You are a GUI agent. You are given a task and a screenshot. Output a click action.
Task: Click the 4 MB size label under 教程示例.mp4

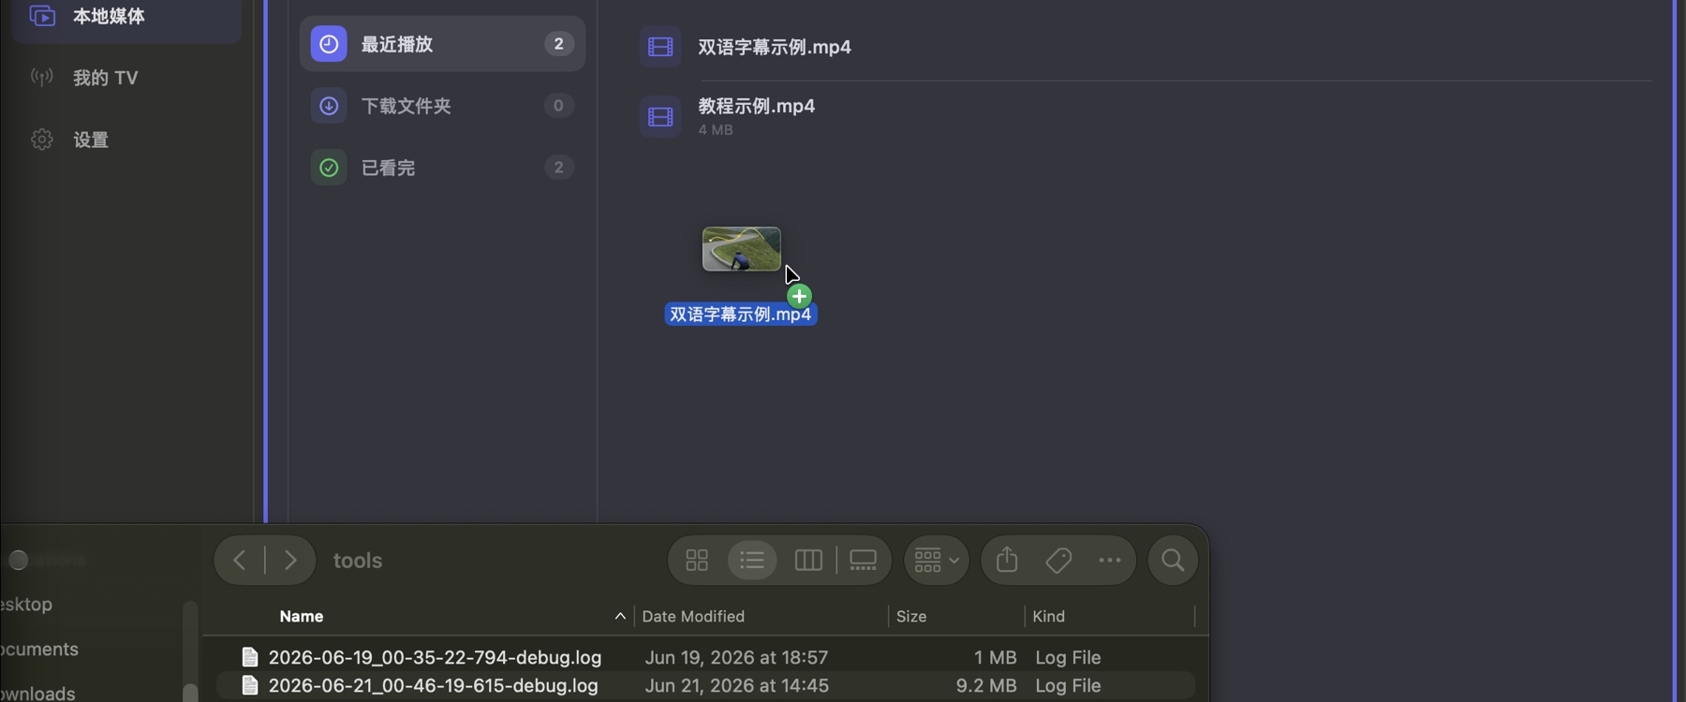tap(716, 130)
